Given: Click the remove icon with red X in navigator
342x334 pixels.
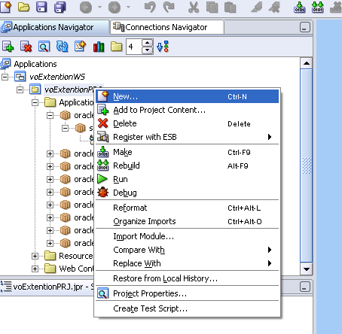Looking at the screenshot, I should coord(26,47).
